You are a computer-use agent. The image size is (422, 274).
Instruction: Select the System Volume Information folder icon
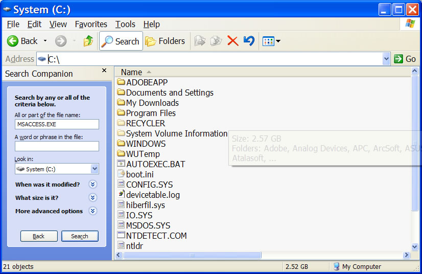click(x=122, y=133)
